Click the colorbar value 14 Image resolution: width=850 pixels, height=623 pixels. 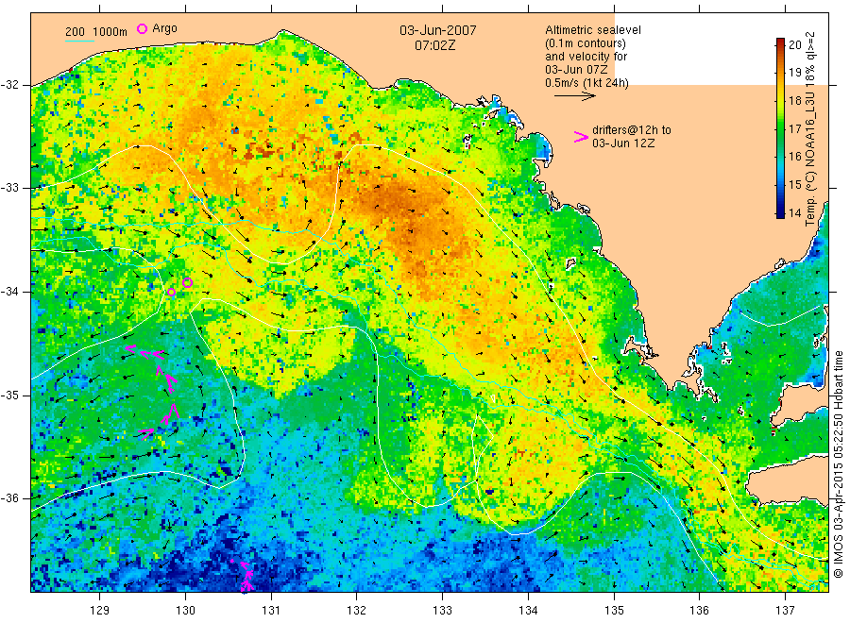794,213
